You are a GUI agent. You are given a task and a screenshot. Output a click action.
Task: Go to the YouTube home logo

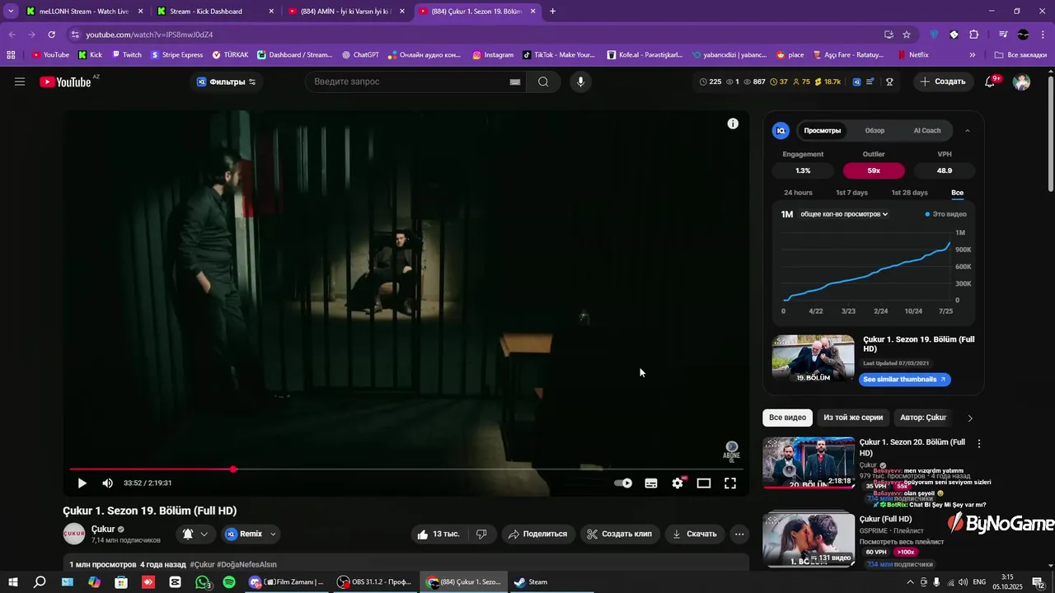click(x=65, y=82)
